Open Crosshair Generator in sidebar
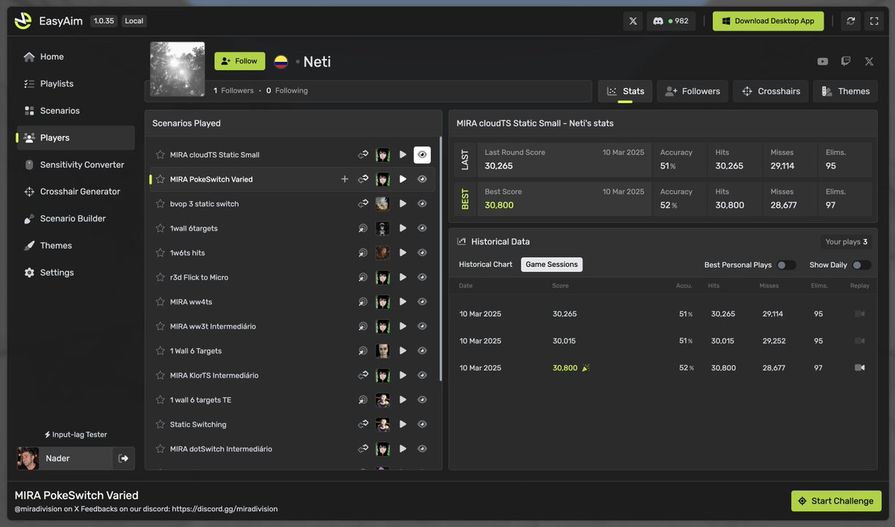Image resolution: width=895 pixels, height=527 pixels. pos(75,192)
